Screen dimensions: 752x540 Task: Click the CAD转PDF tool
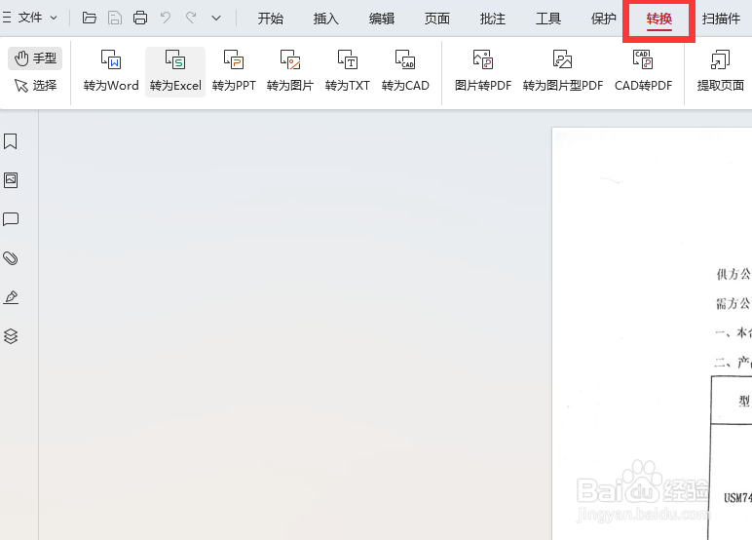(643, 71)
